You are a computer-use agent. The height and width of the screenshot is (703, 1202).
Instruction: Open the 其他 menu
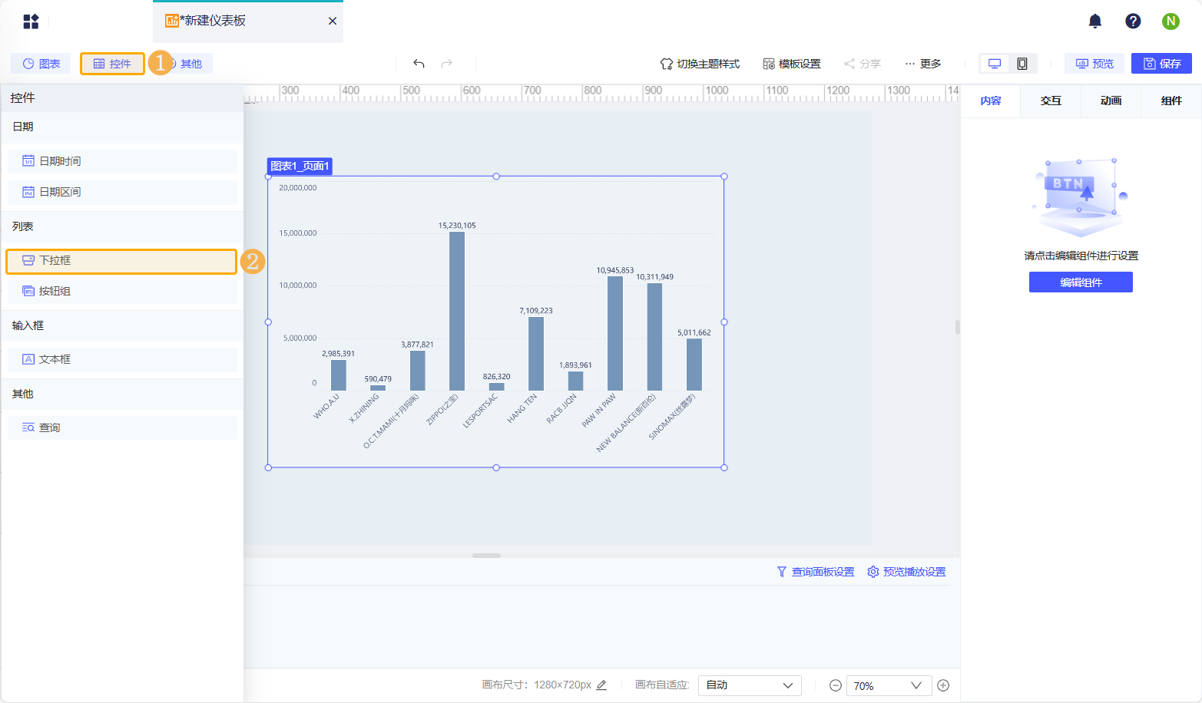tap(190, 64)
